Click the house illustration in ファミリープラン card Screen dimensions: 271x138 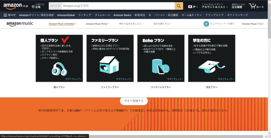tap(109, 65)
